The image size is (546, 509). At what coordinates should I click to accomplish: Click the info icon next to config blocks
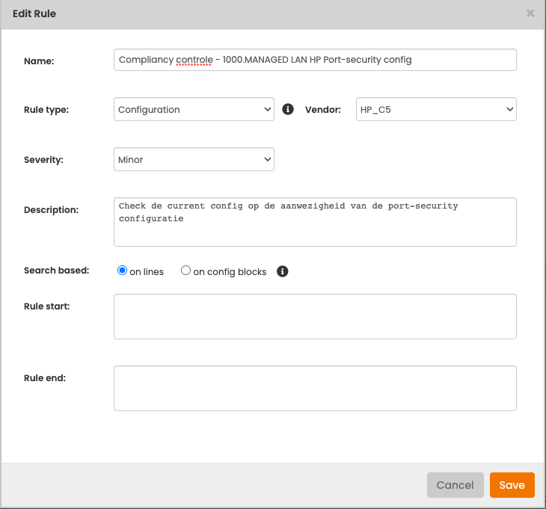click(x=283, y=271)
